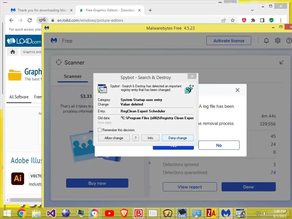The width and height of the screenshot is (292, 219).
Task: Switch to Thank you for downloading Malwarebytes tab
Action: pyautogui.click(x=41, y=10)
